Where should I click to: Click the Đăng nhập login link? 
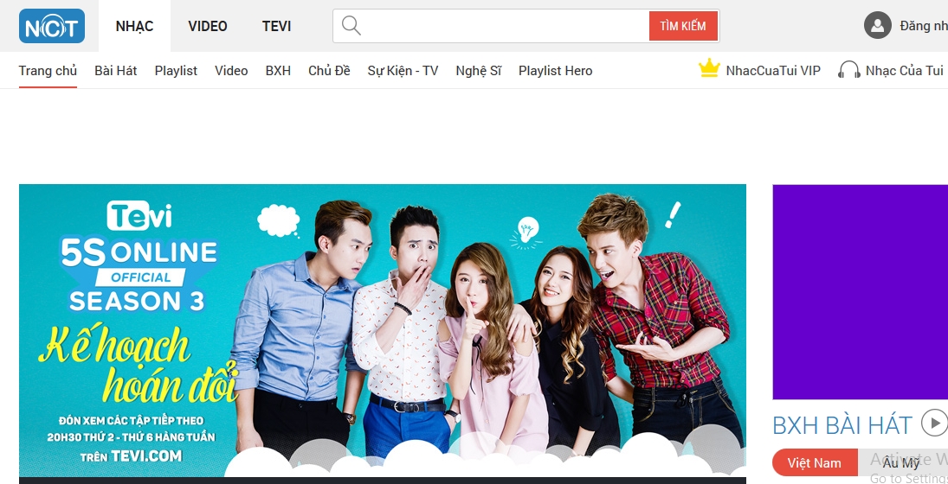pyautogui.click(x=923, y=26)
